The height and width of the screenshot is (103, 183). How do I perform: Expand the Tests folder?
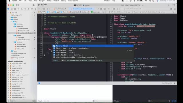[x=10, y=51]
